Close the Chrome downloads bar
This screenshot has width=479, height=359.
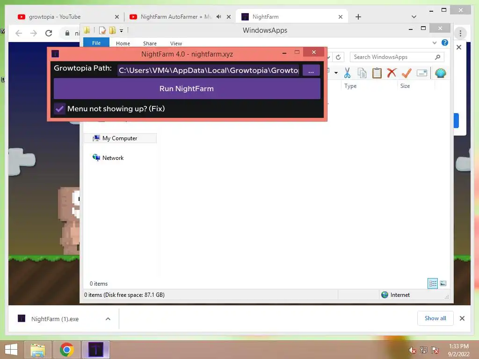point(462,318)
